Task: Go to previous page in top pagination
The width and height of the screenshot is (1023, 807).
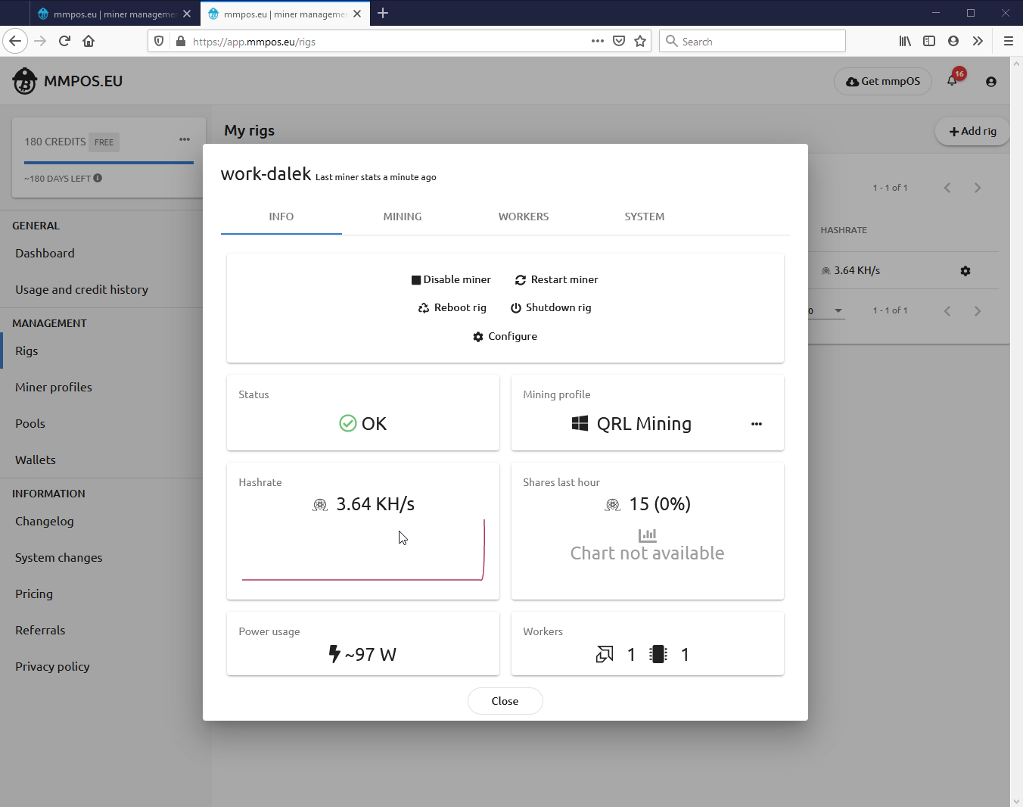Action: tap(947, 188)
